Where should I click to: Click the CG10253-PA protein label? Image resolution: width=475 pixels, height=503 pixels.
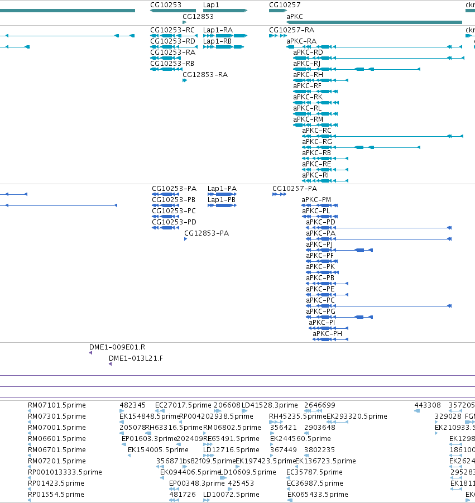click(174, 189)
